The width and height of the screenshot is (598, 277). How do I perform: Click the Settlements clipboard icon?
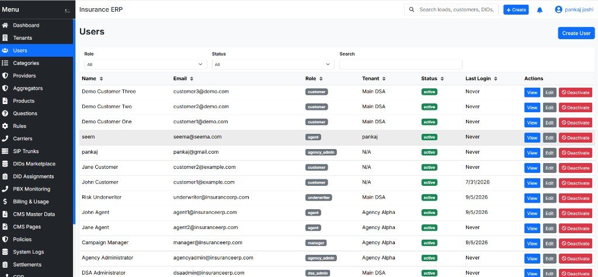point(5,264)
